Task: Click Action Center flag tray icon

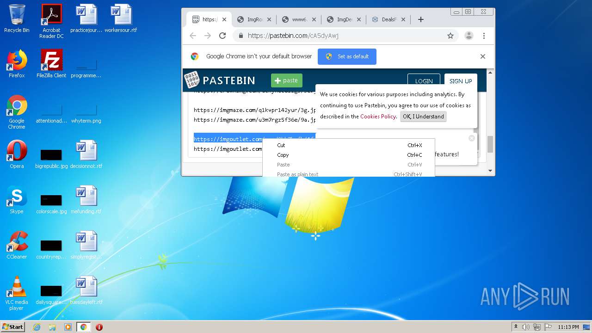Action: (x=548, y=327)
